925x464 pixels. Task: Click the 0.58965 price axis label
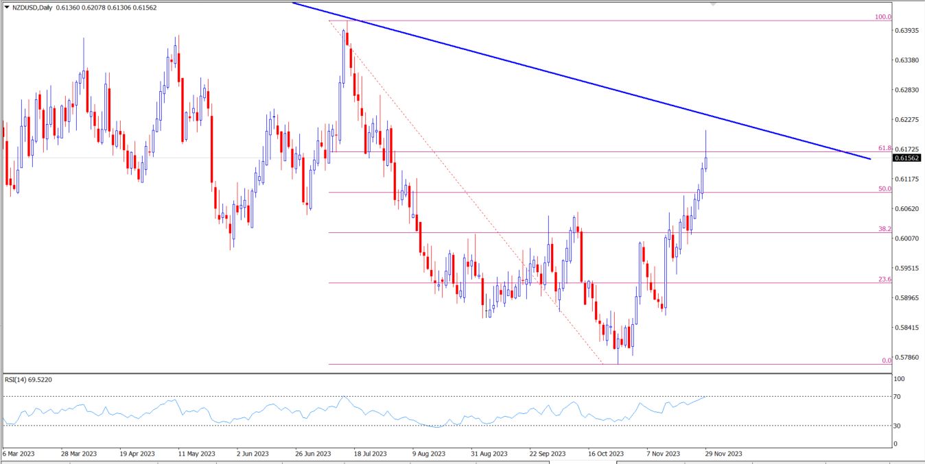tap(908, 297)
